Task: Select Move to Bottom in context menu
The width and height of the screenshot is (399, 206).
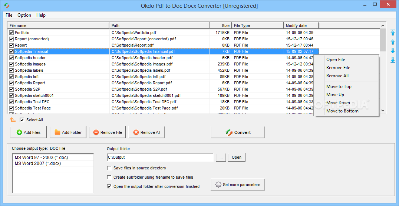Action: [x=346, y=111]
